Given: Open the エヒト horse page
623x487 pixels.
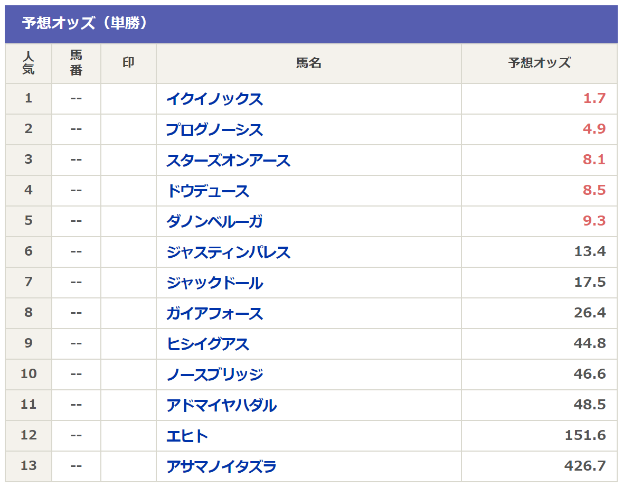Looking at the screenshot, I should click(x=187, y=436).
